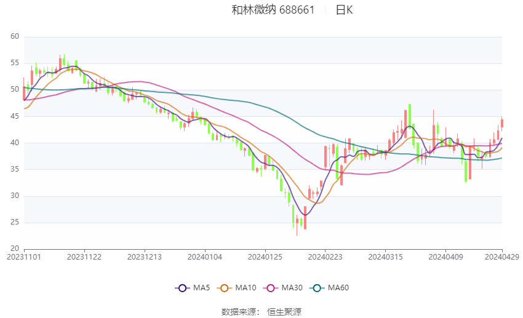
Task: Click the 数据来源 caption text
Action: tap(238, 312)
